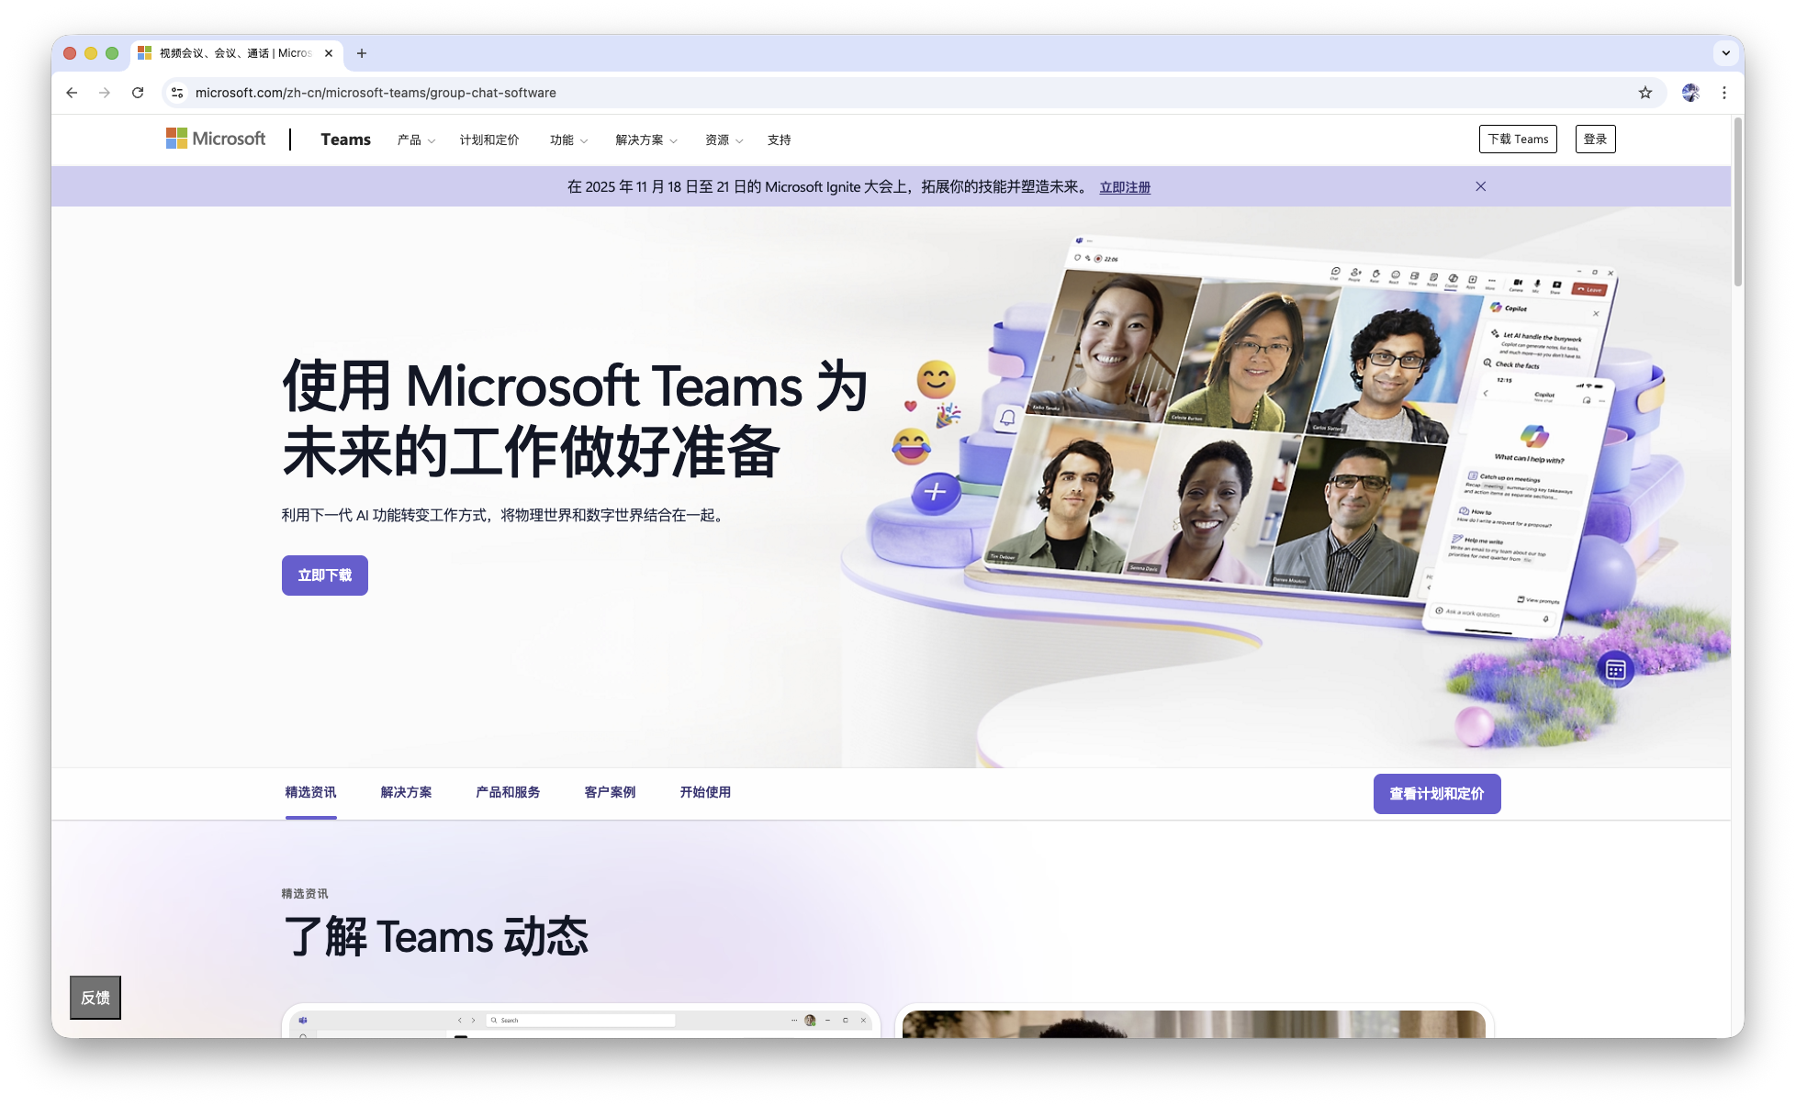
Task: Switch to the 产品和服务 tab
Action: (508, 792)
